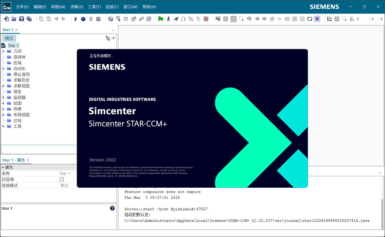Click the Play Macro triangle icon

tap(75, 19)
